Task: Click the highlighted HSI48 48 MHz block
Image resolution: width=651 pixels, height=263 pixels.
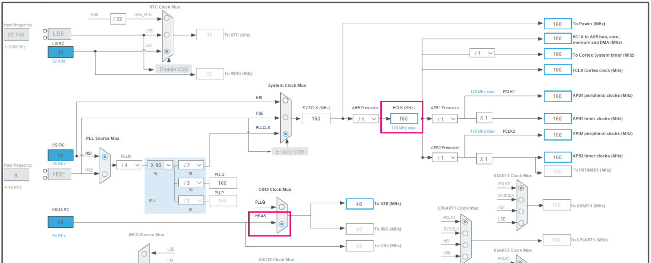Action: coord(60,222)
